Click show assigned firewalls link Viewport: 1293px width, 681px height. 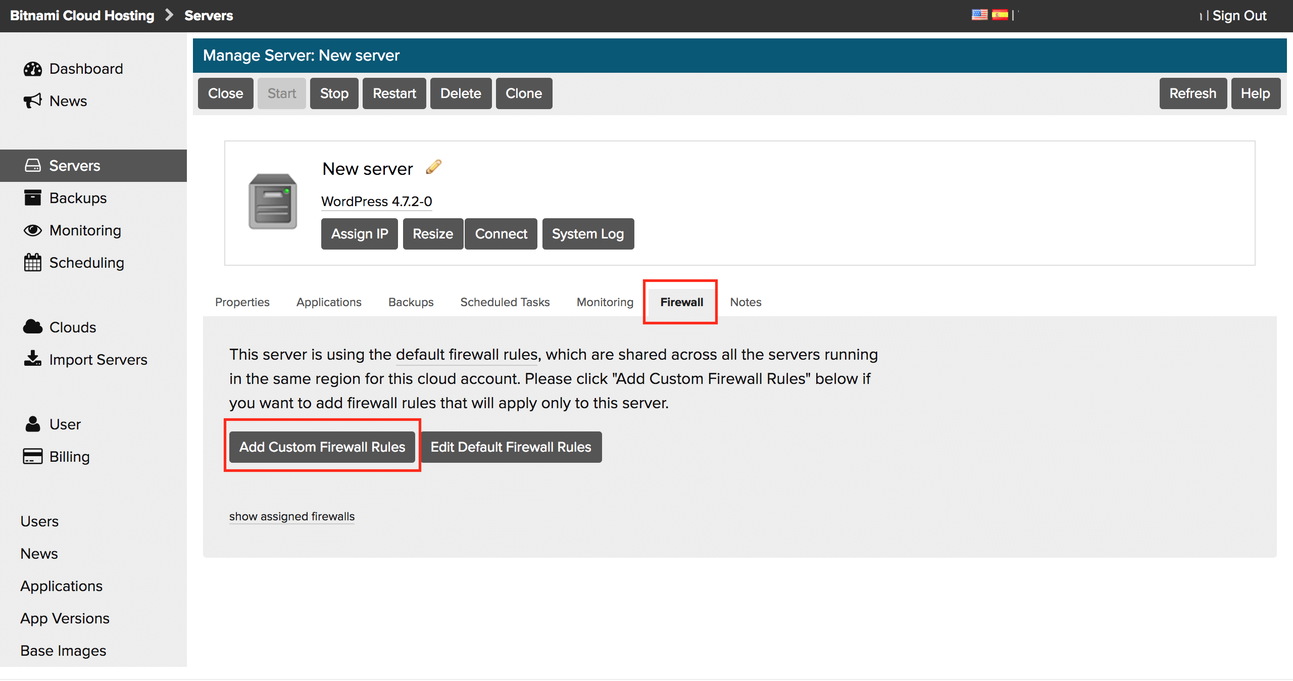pyautogui.click(x=292, y=516)
